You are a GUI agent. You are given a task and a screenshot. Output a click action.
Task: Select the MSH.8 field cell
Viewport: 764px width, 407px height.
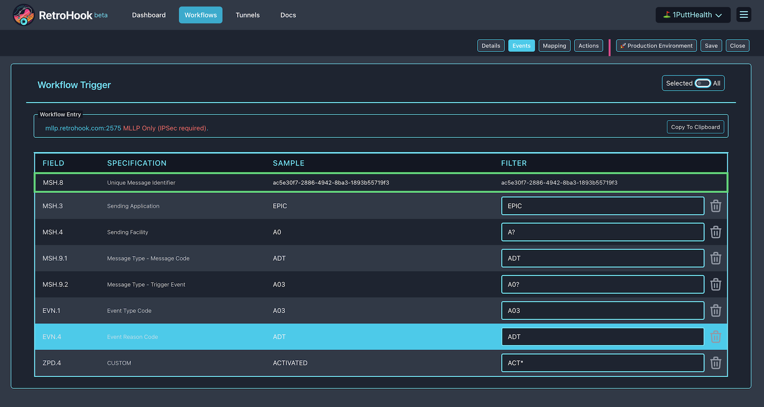[53, 183]
